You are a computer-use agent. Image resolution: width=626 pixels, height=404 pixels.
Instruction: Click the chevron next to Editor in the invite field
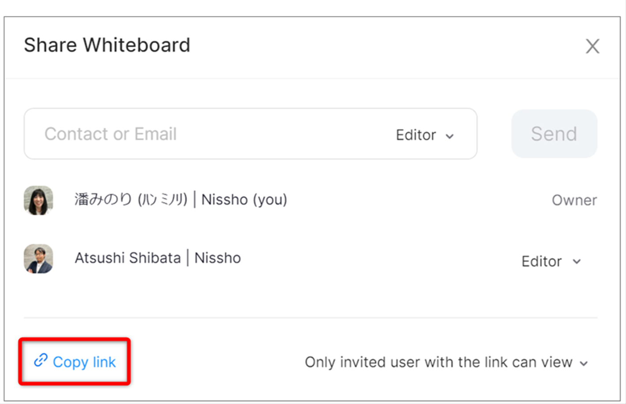450,136
